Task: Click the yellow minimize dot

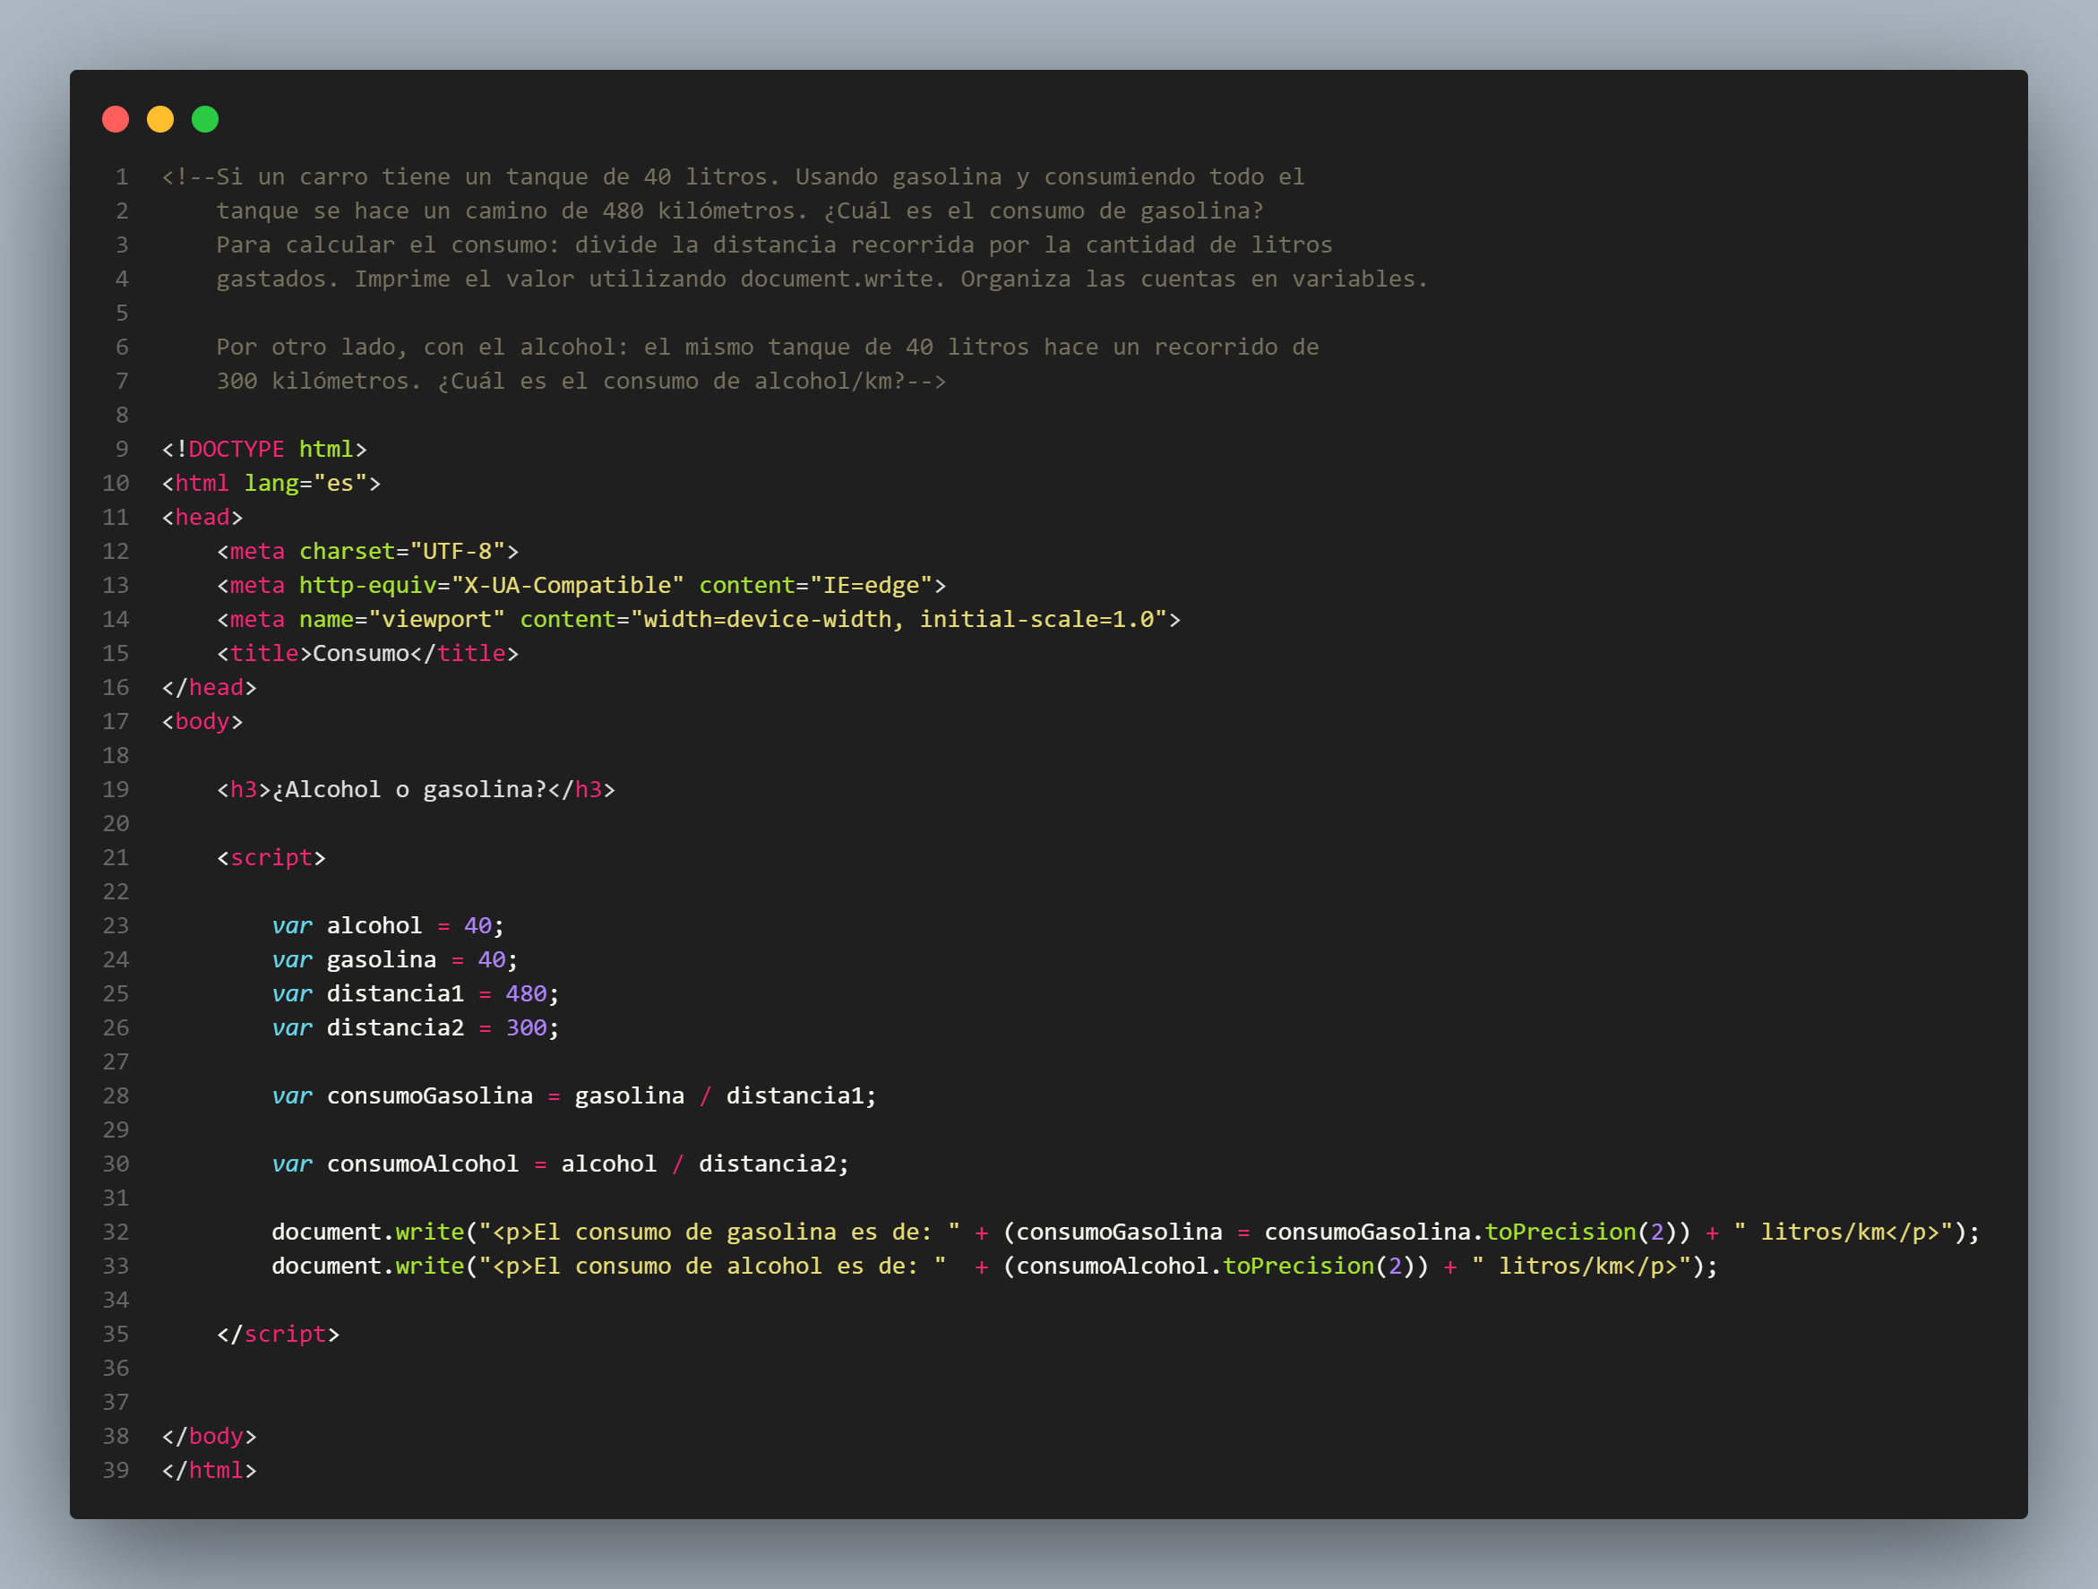Action: coord(160,119)
